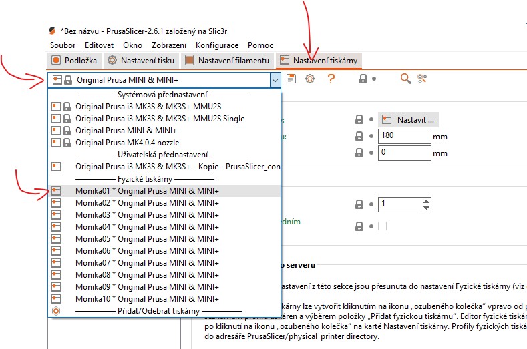Increase the extruder count spinner value
The height and width of the screenshot is (349, 527).
pos(427,200)
